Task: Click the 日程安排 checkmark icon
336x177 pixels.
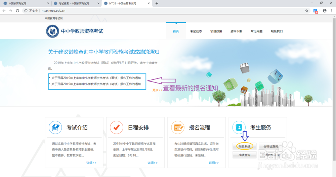Action: [x=117, y=128]
